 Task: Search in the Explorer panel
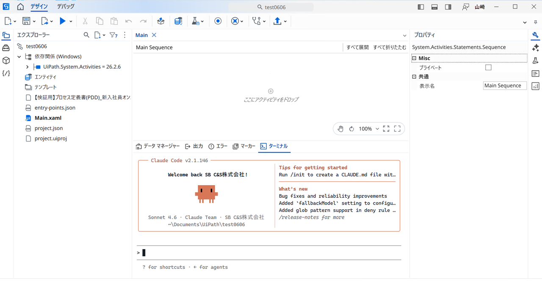[86, 35]
